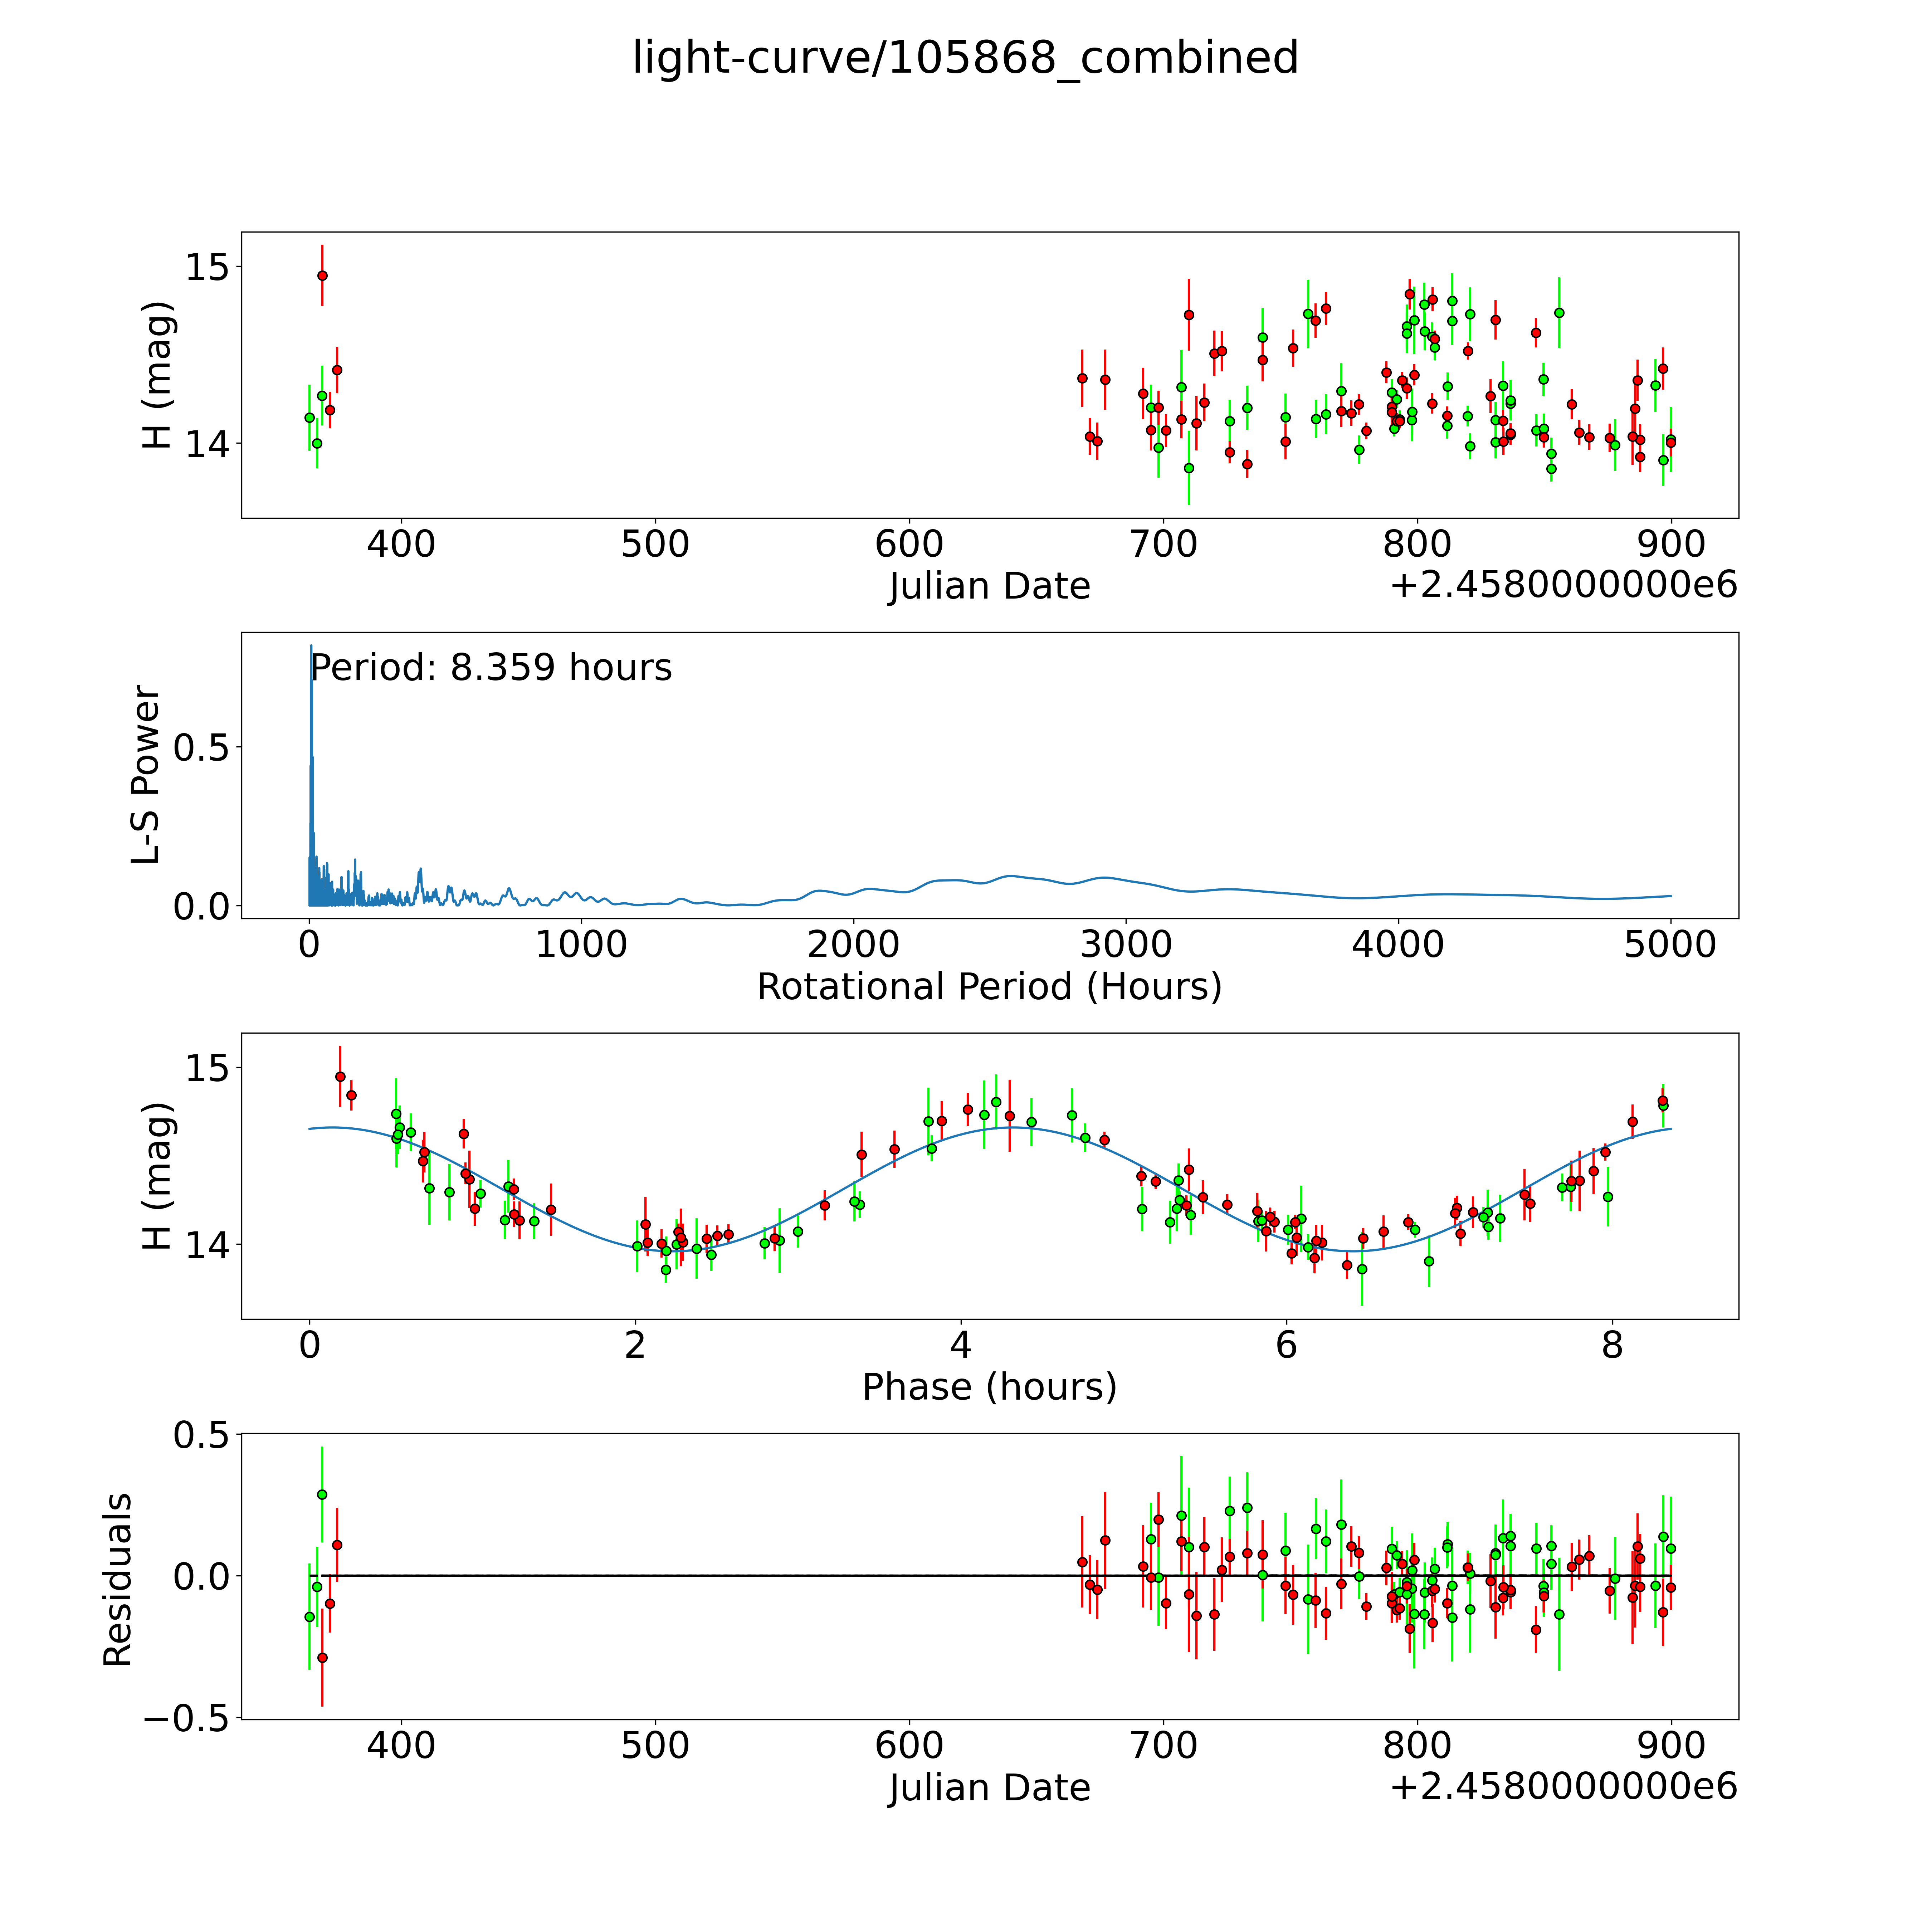The width and height of the screenshot is (1932, 1932).
Task: Click the 'H (mag)' label of the phase-folded panel
Action: [x=158, y=1177]
